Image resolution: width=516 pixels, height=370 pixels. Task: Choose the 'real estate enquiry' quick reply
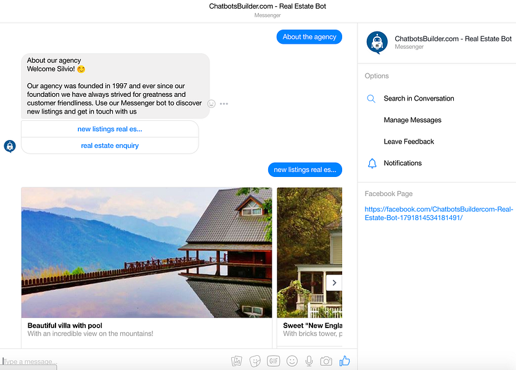(110, 145)
